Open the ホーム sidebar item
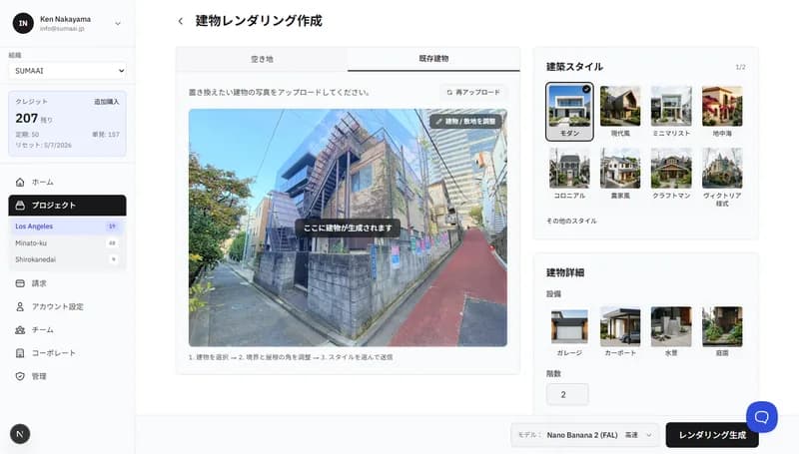Screen dimensions: 799x454 coord(67,182)
